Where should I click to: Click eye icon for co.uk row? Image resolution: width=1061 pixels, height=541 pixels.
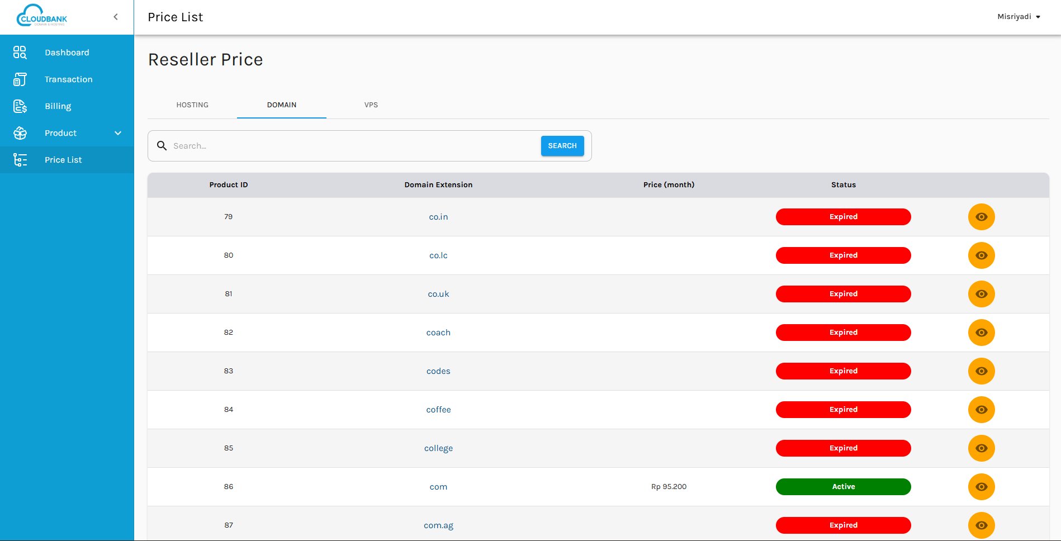coord(981,294)
